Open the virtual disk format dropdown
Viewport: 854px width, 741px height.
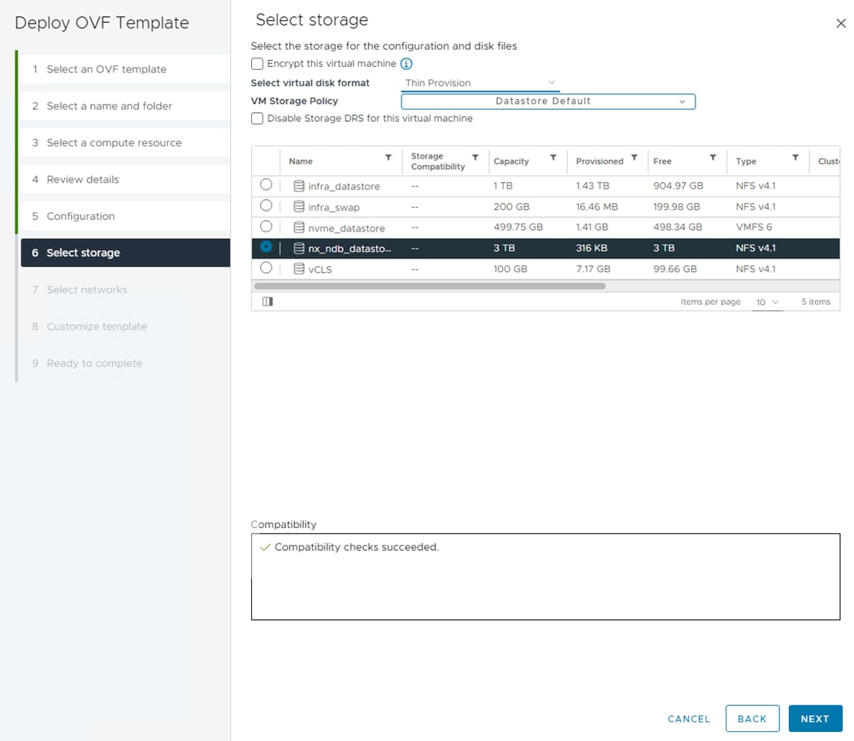[x=481, y=83]
